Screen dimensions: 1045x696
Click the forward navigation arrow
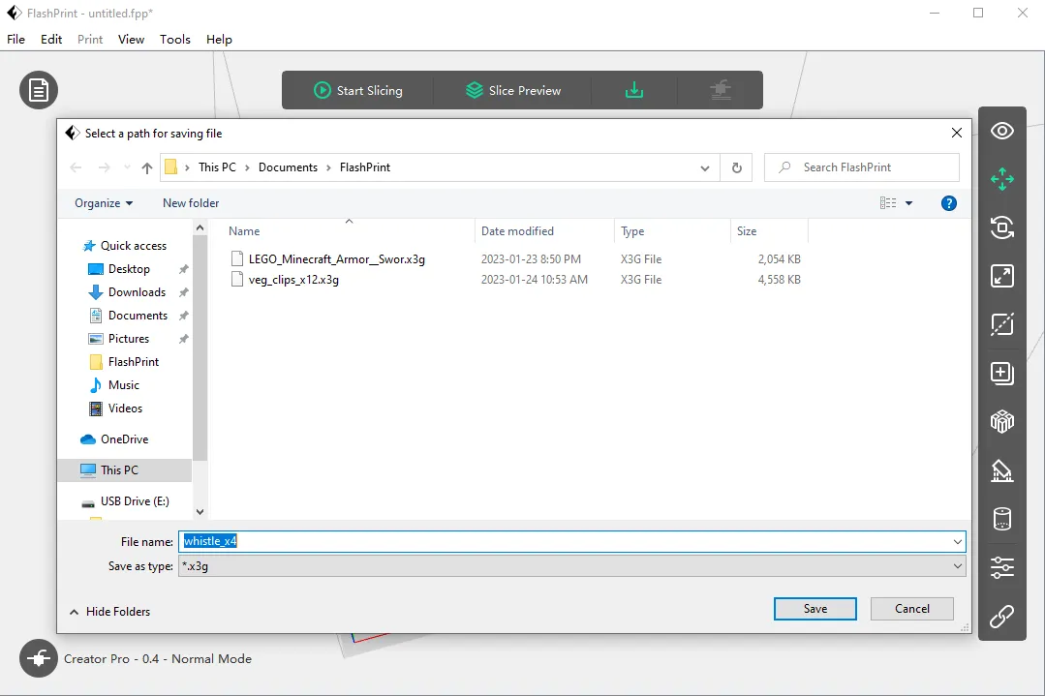pos(104,167)
